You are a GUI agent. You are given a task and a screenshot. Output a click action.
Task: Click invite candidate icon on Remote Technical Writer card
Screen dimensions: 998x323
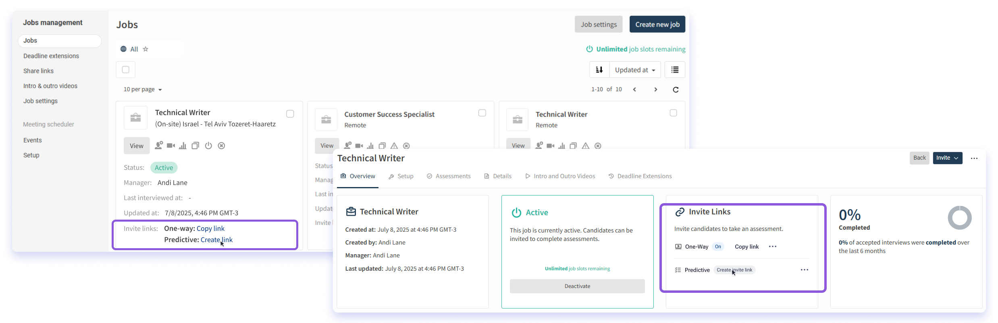[539, 145]
